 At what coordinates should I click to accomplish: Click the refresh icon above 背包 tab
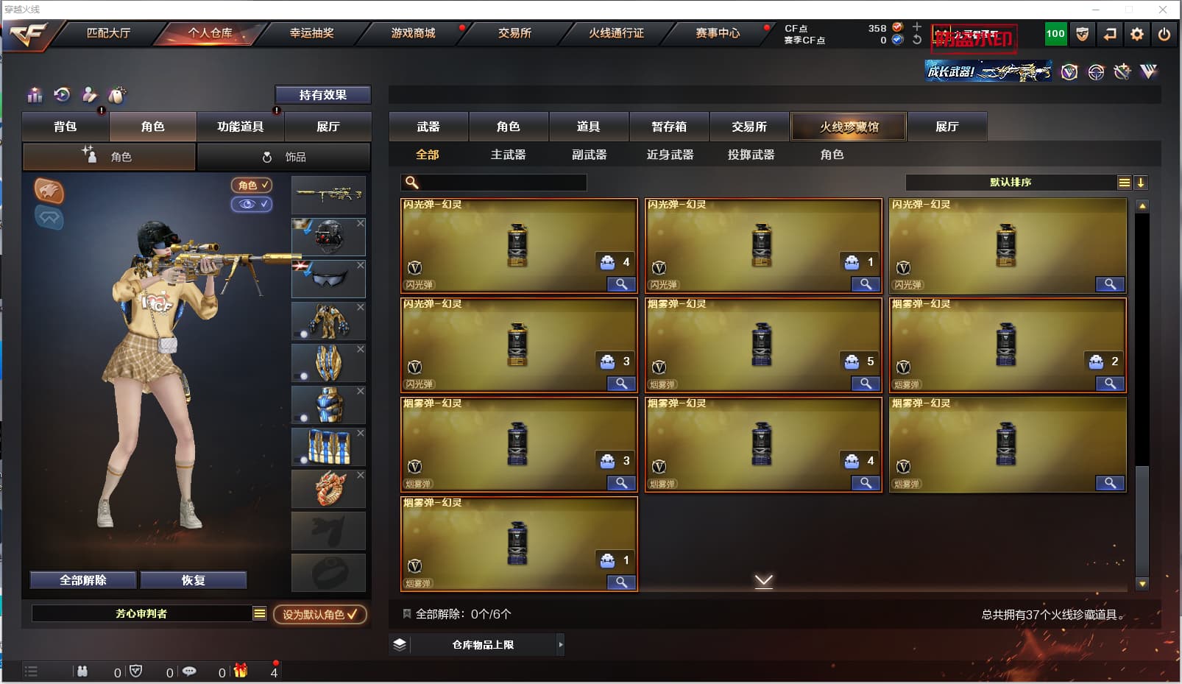click(x=62, y=94)
